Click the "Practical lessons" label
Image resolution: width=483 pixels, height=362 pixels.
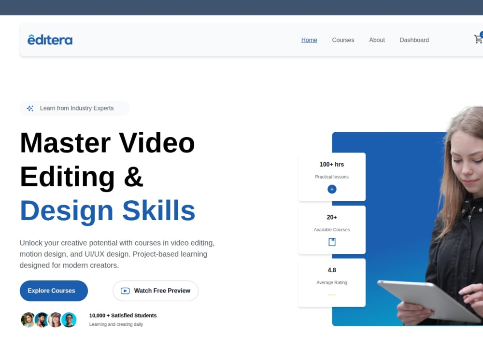[x=332, y=177]
